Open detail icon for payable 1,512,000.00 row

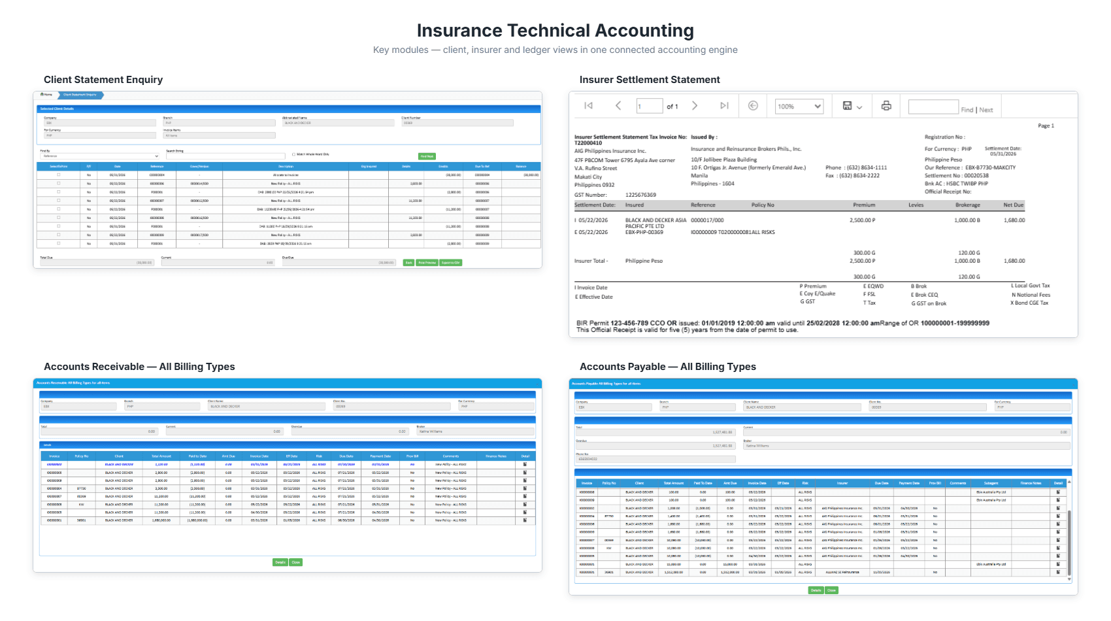[x=1058, y=572]
